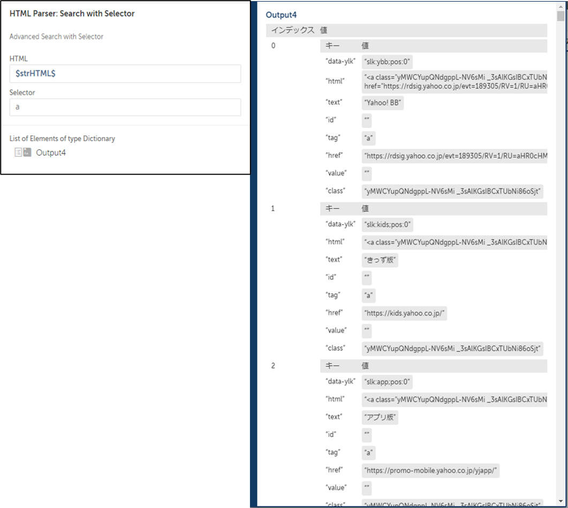The width and height of the screenshot is (568, 508).
Task: Click value "https://kids.yahoo.co.jp/"
Action: 404,313
